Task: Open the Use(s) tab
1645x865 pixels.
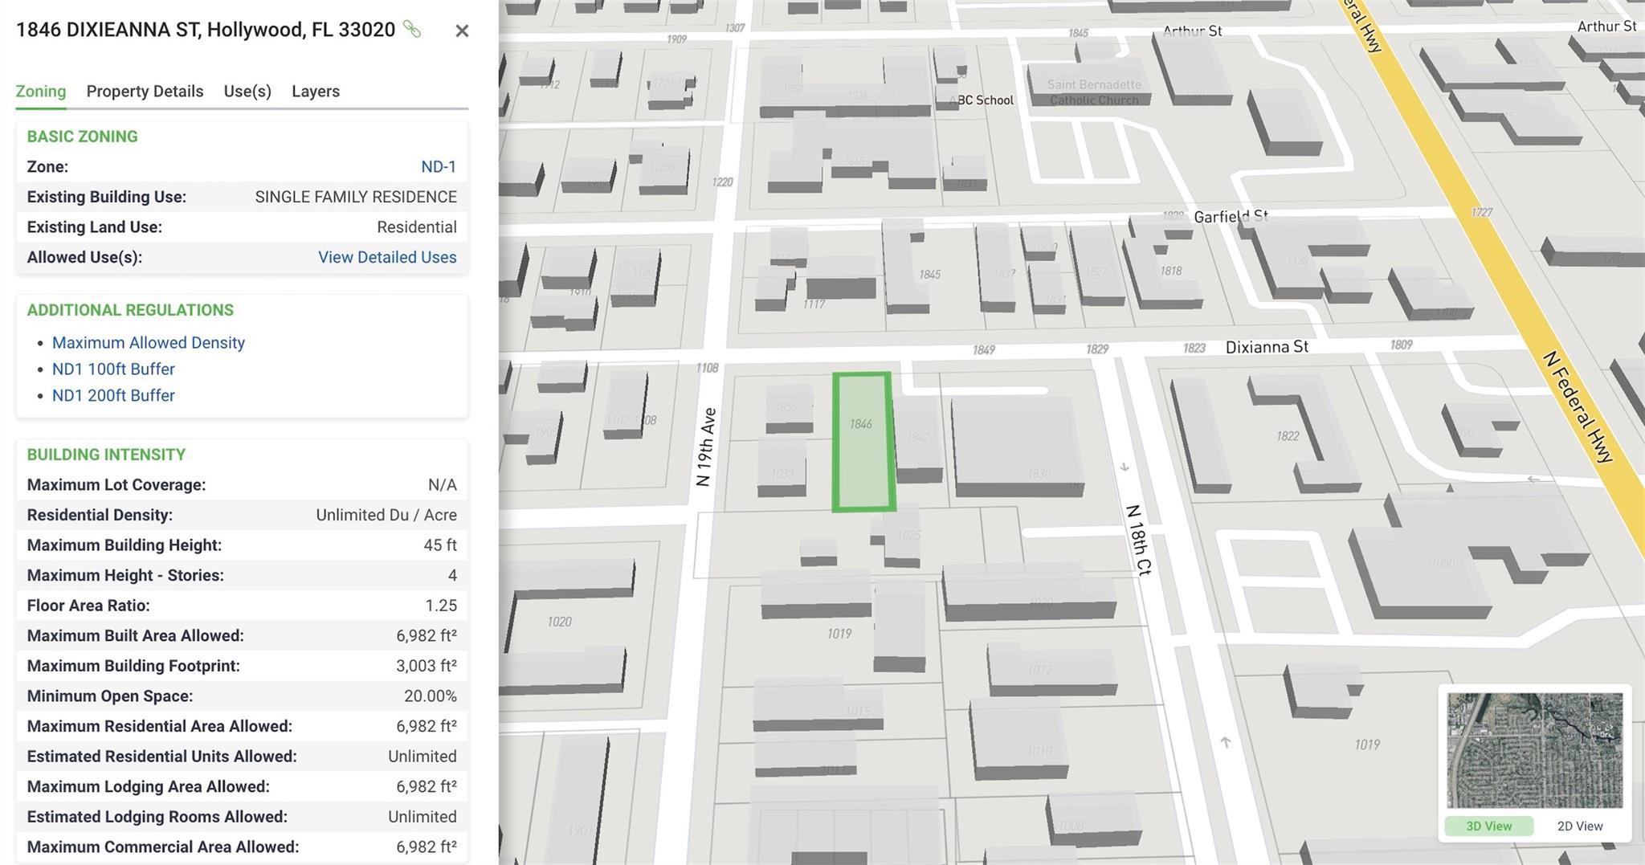Action: click(x=247, y=92)
